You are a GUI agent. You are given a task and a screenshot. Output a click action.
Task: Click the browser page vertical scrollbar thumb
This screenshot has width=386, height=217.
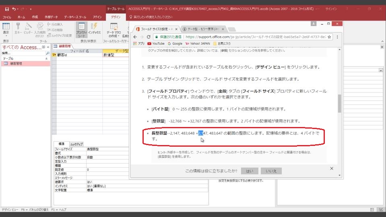(339, 104)
